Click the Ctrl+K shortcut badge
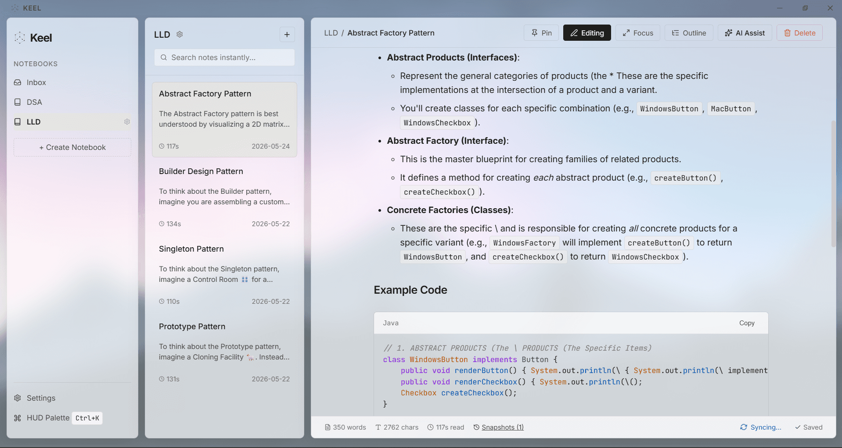The width and height of the screenshot is (842, 448). (x=87, y=418)
